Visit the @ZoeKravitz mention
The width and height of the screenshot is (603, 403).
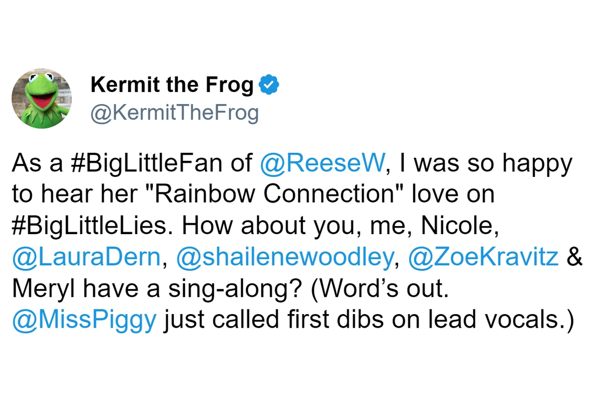(x=483, y=257)
